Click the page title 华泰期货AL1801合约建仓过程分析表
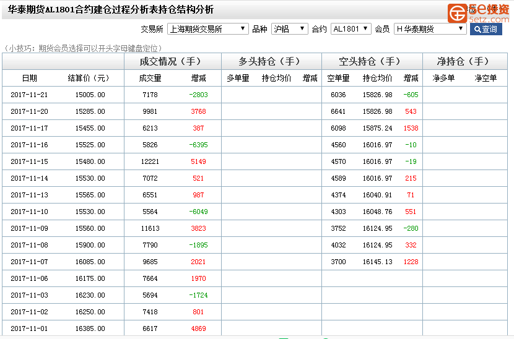Screen dimensions: 514x339 click(x=83, y=9)
